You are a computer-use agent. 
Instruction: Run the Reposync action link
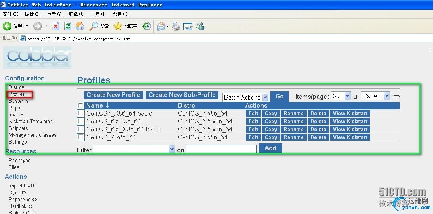tap(23, 199)
